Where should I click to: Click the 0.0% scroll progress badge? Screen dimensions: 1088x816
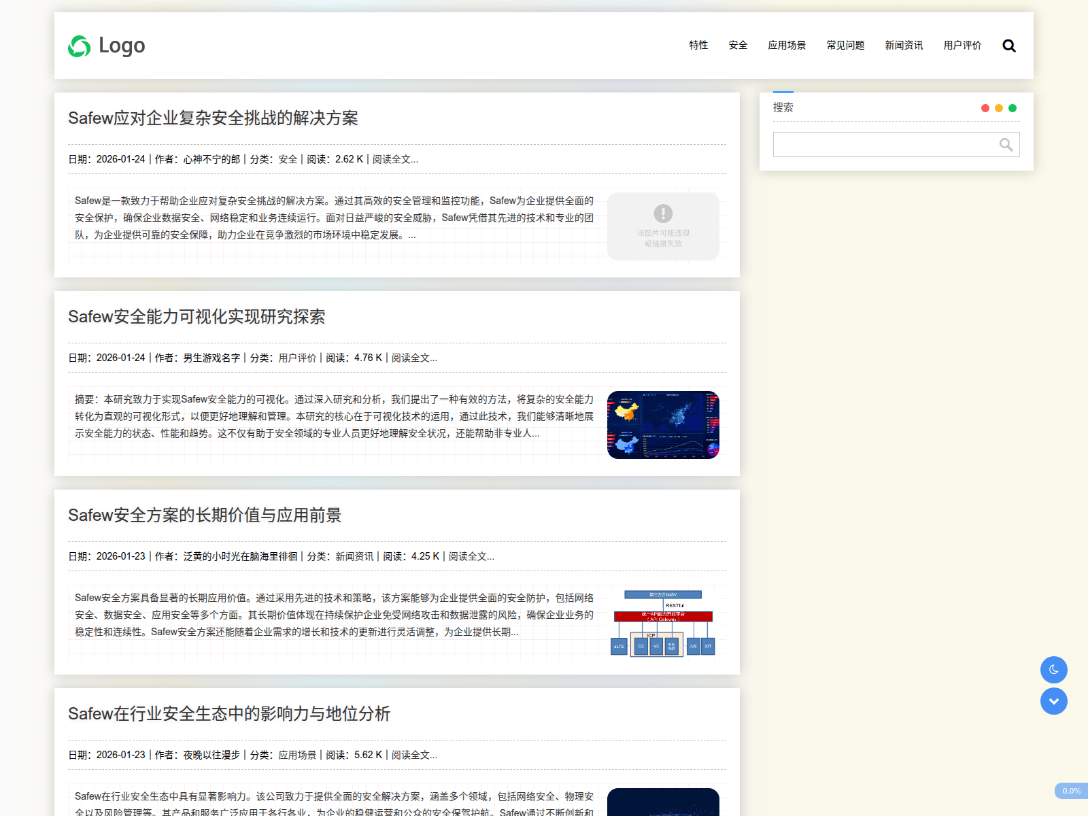pos(1071,791)
